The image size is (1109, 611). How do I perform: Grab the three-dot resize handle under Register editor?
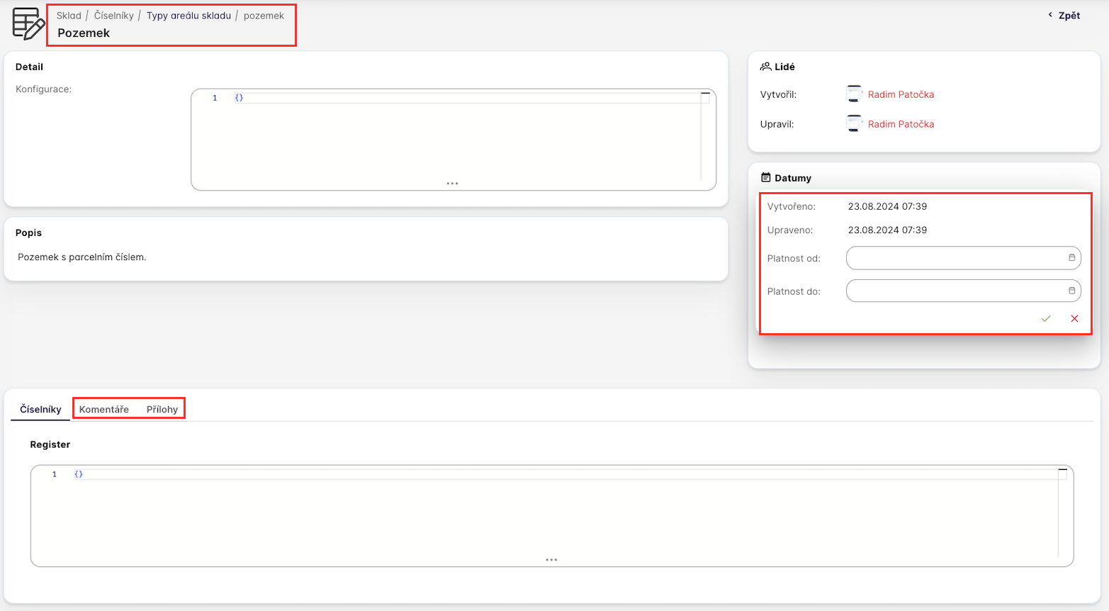pyautogui.click(x=551, y=560)
